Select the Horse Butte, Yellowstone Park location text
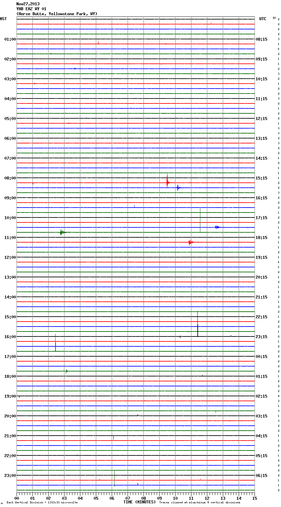The image size is (281, 507). tap(57, 14)
